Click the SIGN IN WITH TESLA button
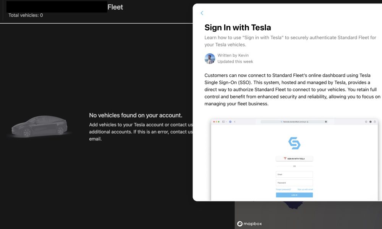The width and height of the screenshot is (382, 229). (x=294, y=159)
